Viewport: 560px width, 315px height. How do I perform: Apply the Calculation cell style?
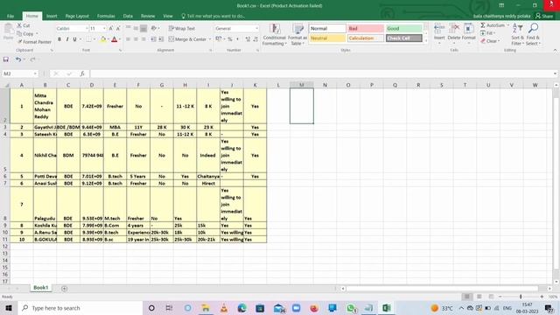366,38
